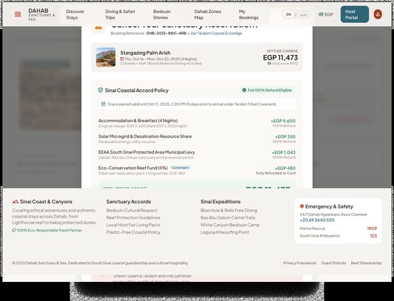
Task: Open the Discover Stays menu
Action: click(75, 14)
